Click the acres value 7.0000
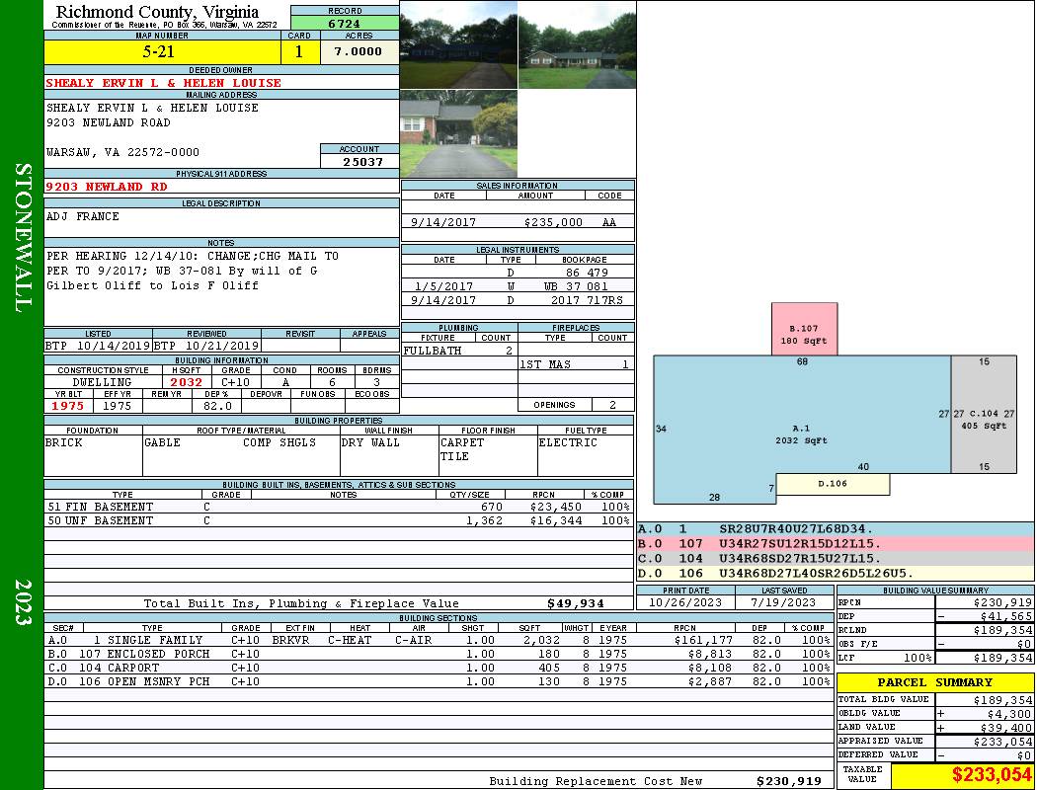 (358, 52)
